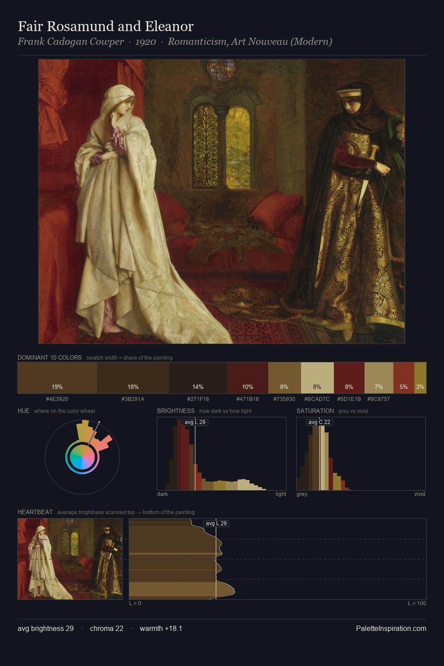444x666 pixels.
Task: Click the title Fair Rosamund and Eleanor
Action: [106, 26]
